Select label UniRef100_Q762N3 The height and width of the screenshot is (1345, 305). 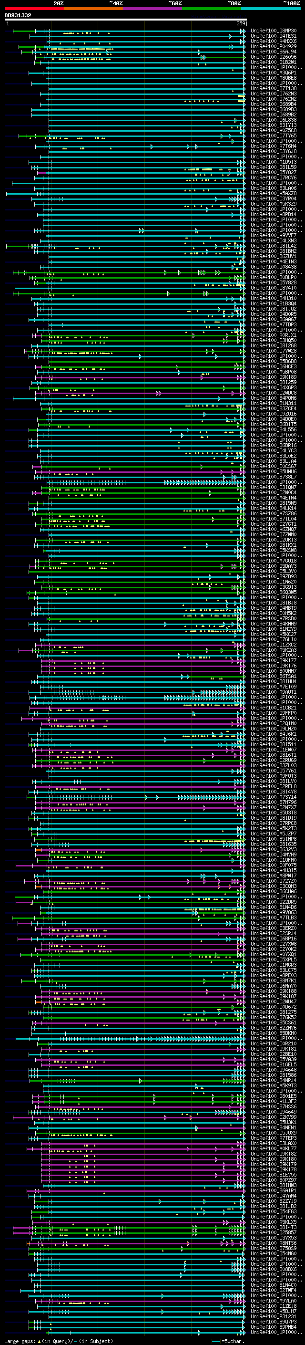click(x=274, y=94)
